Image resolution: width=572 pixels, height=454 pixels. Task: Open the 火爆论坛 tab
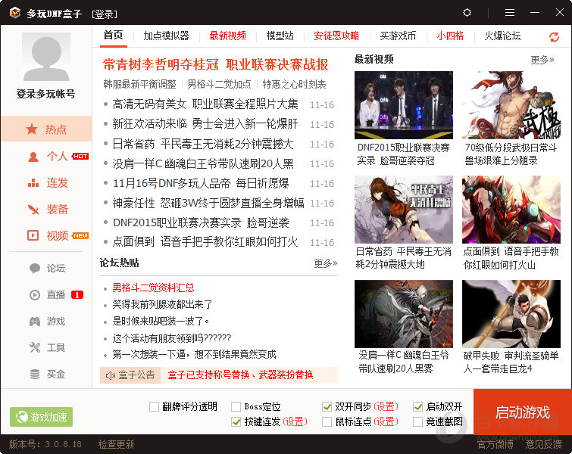coord(502,36)
